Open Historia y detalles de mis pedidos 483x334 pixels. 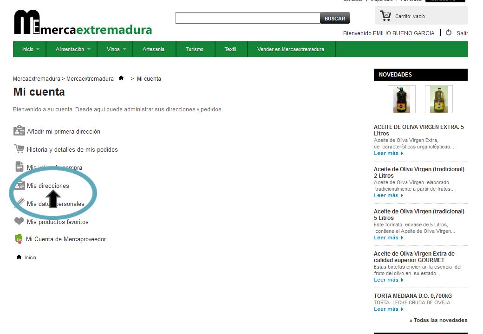pos(72,149)
